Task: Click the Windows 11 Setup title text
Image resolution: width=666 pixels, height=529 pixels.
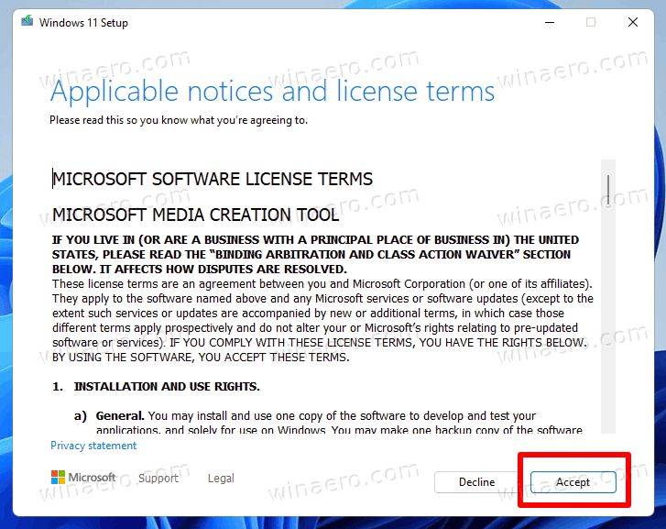Action: coord(83,23)
